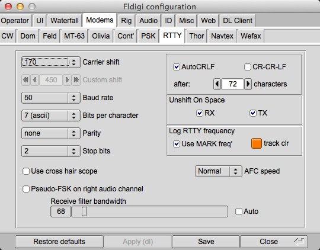Switch to the UI tab

coord(40,21)
